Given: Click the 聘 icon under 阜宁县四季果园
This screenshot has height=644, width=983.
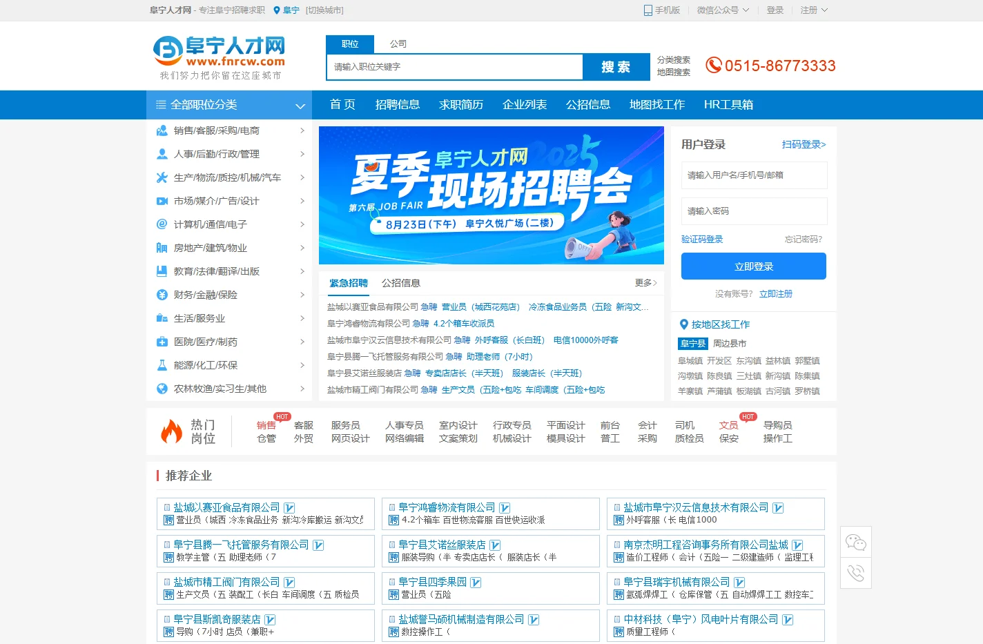Looking at the screenshot, I should coord(393,594).
